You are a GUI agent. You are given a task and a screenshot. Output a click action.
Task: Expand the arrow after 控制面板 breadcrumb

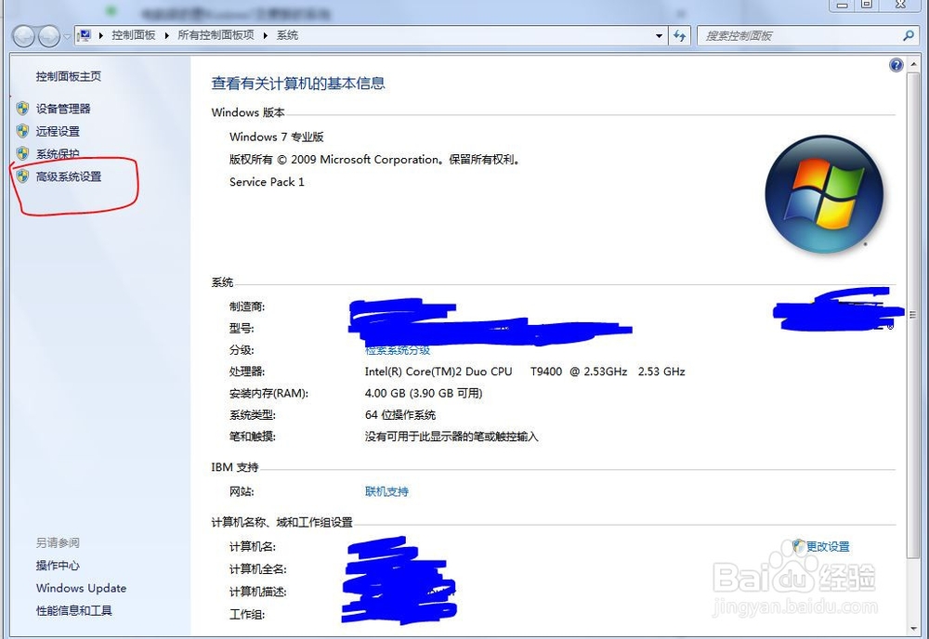pyautogui.click(x=166, y=35)
